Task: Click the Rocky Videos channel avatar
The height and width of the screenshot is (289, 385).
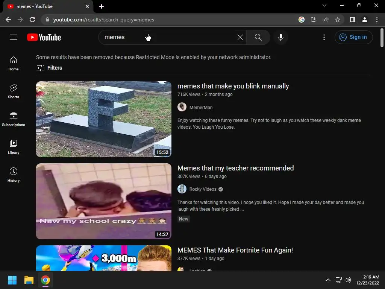Action: tap(182, 189)
